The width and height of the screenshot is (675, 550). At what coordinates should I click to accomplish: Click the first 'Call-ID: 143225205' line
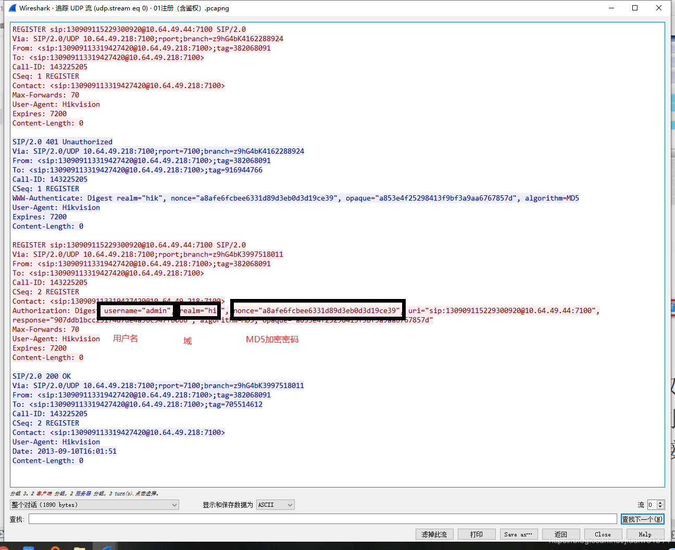click(x=50, y=67)
